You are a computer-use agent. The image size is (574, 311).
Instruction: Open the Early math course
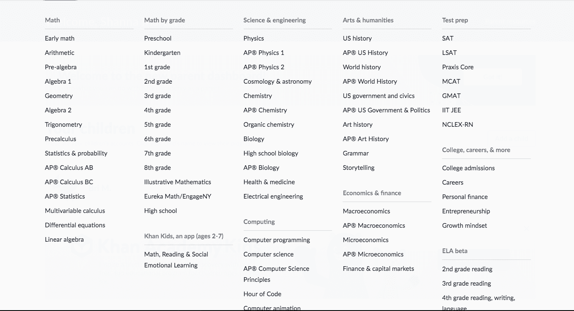point(60,38)
